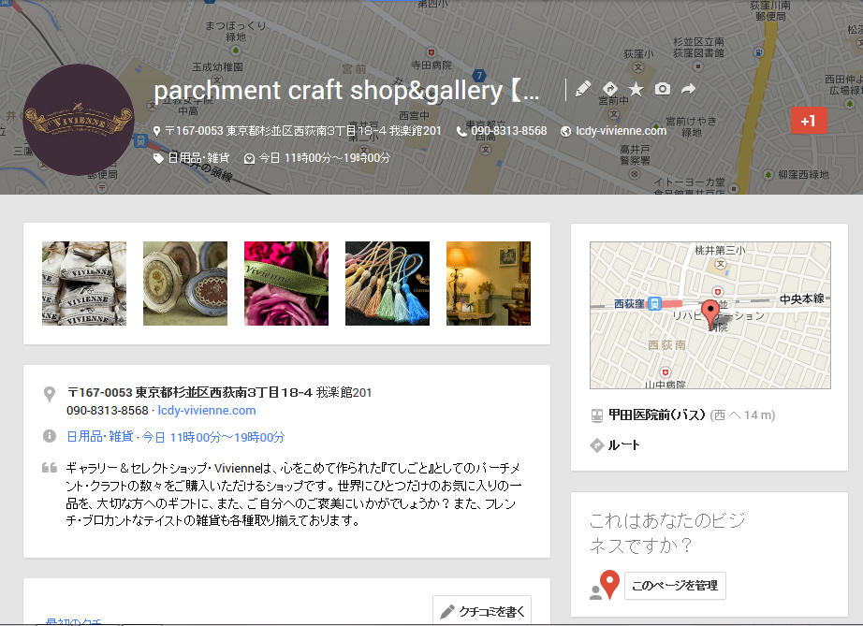
Task: Click the location pin icon in details card
Action: click(x=50, y=394)
